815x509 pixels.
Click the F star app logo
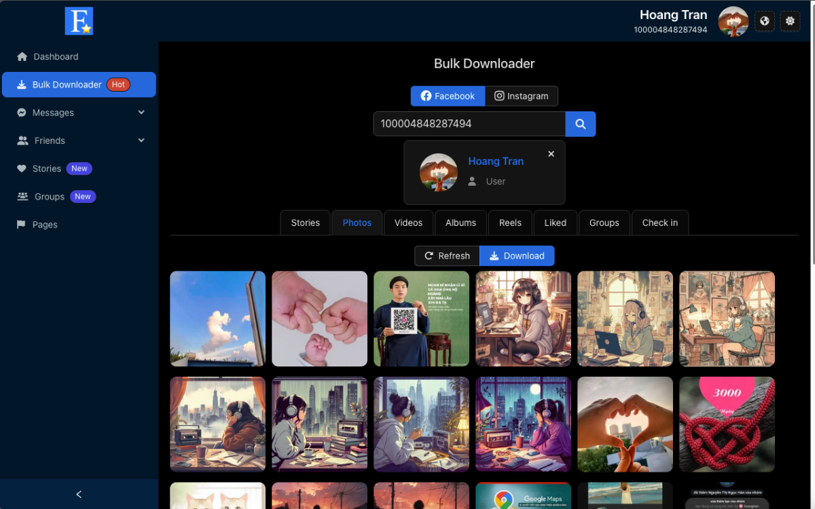point(79,21)
